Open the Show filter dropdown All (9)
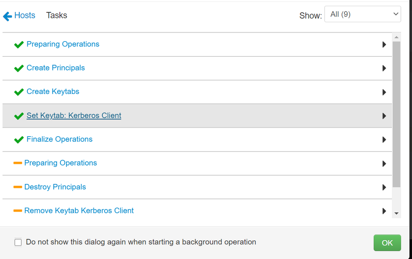Viewport: 412px width, 259px height. click(x=363, y=14)
